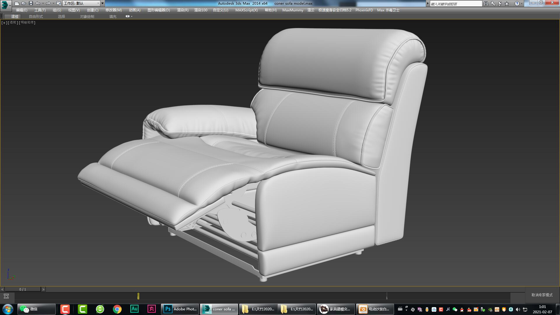Switch to the 自由形式 ribbon tab

click(36, 16)
